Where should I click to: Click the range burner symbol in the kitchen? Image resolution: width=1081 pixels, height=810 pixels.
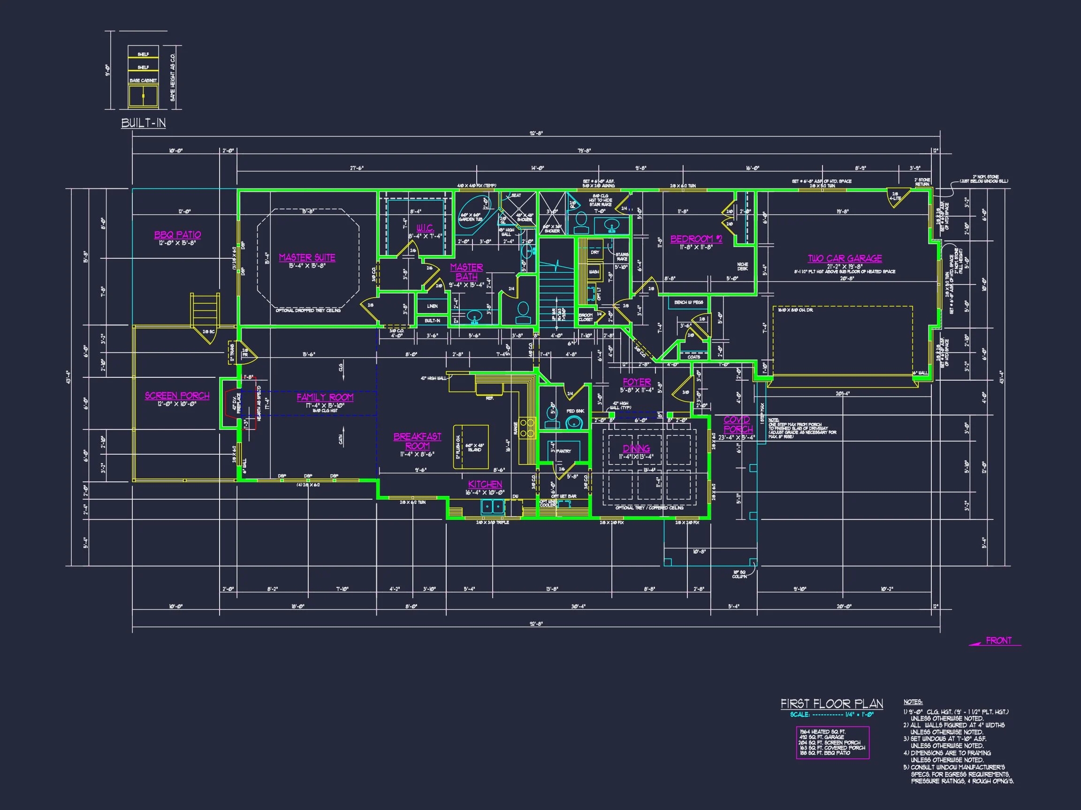click(527, 429)
